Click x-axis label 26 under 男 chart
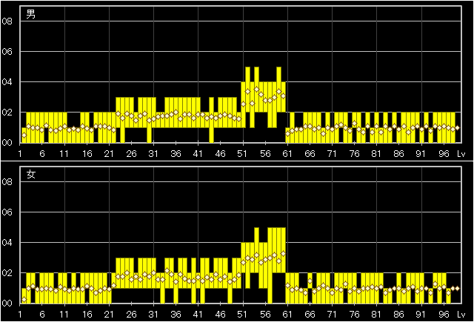This screenshot has width=474, height=322. [x=131, y=154]
